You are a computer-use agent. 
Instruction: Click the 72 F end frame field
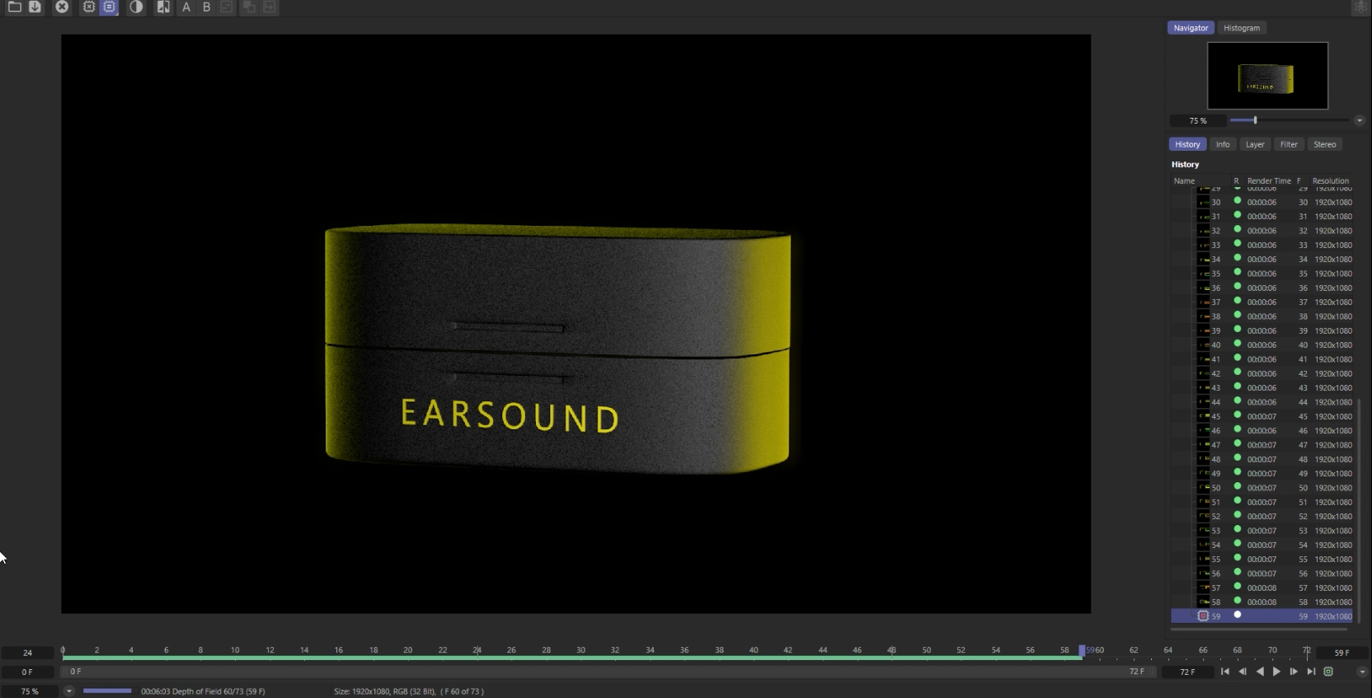pos(1187,672)
